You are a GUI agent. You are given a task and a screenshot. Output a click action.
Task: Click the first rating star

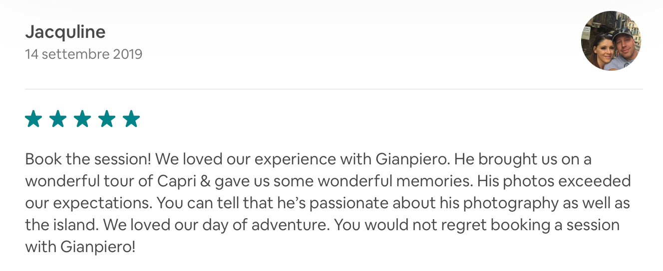click(33, 119)
